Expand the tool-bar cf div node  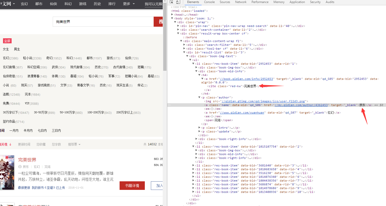184,49
